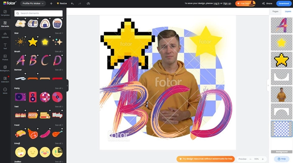Add the fried egg sticker
Screen dimensions: 293x163
click(x=21, y=23)
